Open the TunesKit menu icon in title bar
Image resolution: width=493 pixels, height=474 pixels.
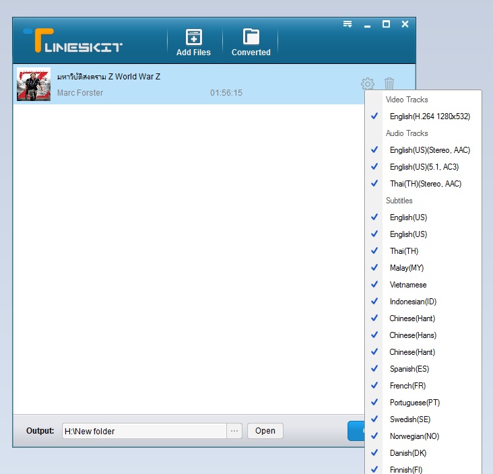(348, 24)
